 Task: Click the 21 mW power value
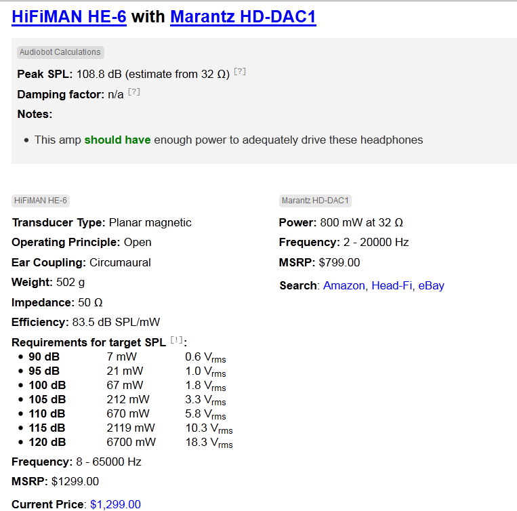pyautogui.click(x=125, y=371)
